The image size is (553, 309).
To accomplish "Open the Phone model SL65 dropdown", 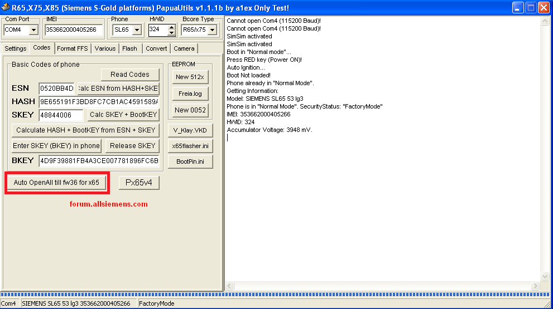I will coord(137,30).
